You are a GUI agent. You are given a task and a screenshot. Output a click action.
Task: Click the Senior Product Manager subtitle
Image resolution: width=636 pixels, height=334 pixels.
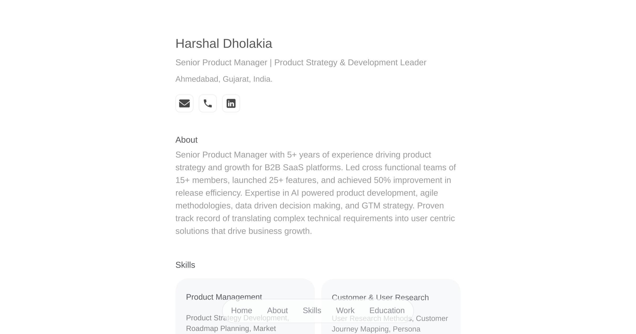301,63
